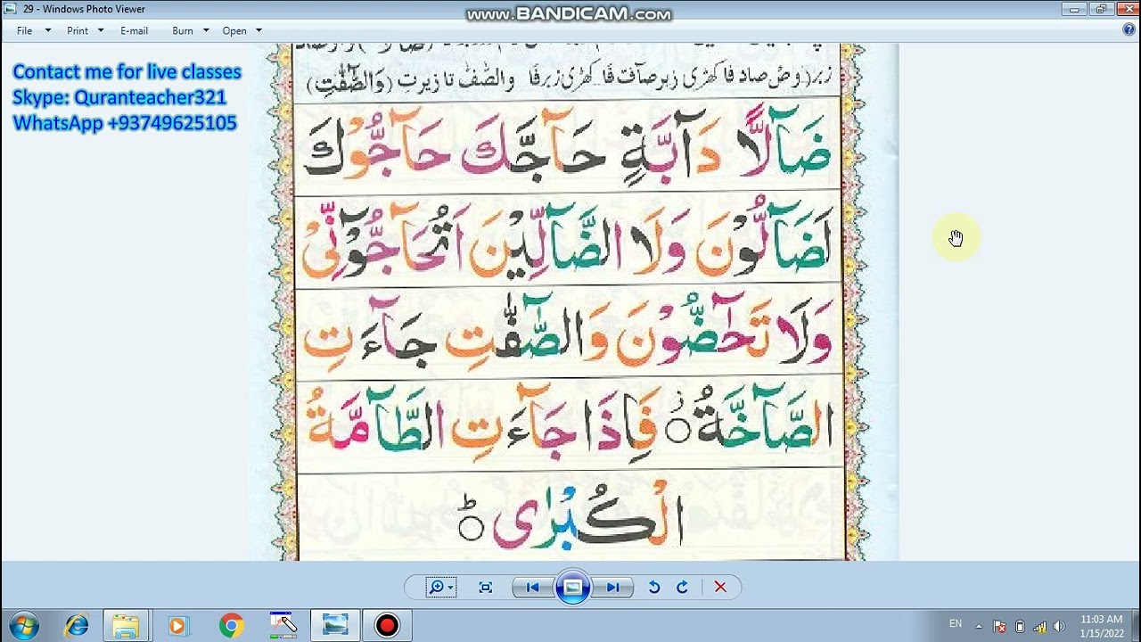Expand the Burn dropdown arrow

pyautogui.click(x=206, y=30)
